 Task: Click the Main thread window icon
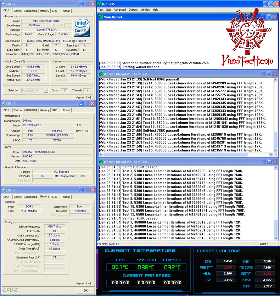click(101, 17)
